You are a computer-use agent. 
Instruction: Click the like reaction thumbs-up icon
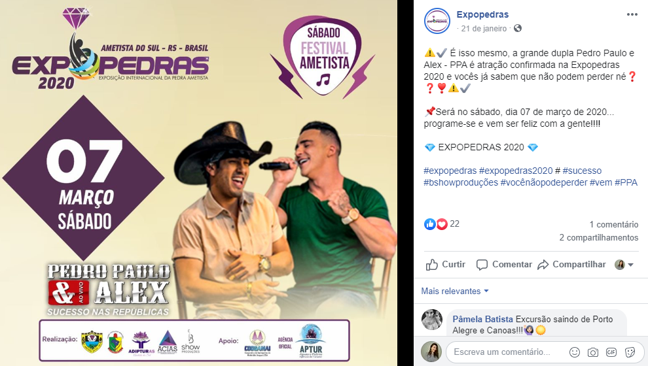tap(430, 224)
